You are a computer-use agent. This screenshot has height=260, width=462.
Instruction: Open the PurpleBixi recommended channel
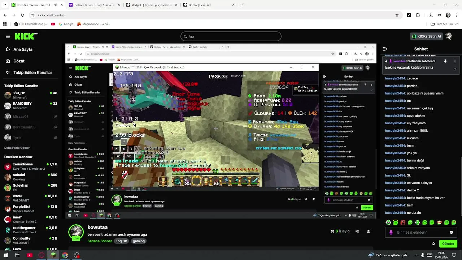31,209
